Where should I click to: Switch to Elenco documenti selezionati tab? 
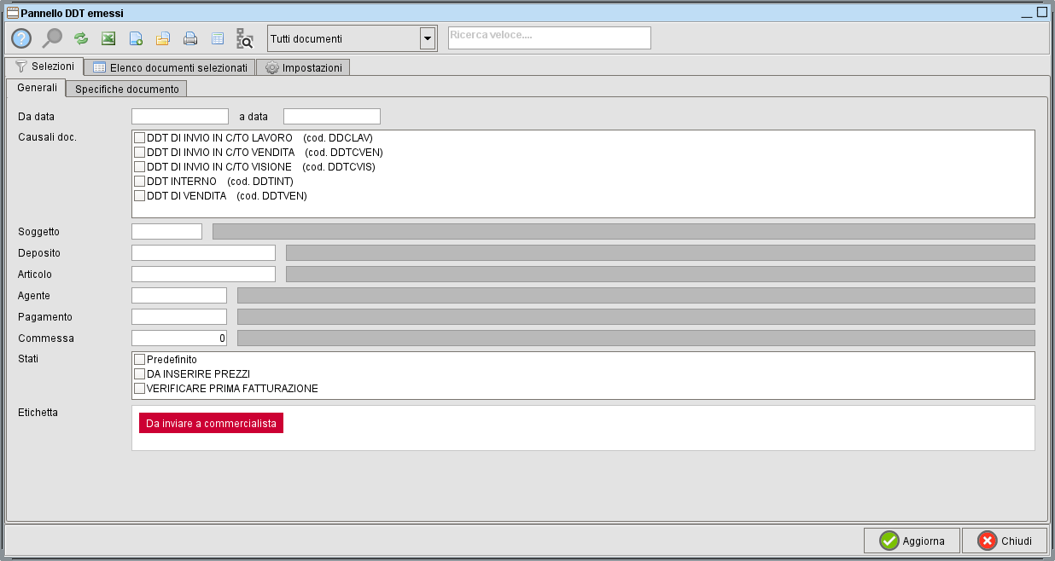pos(170,67)
